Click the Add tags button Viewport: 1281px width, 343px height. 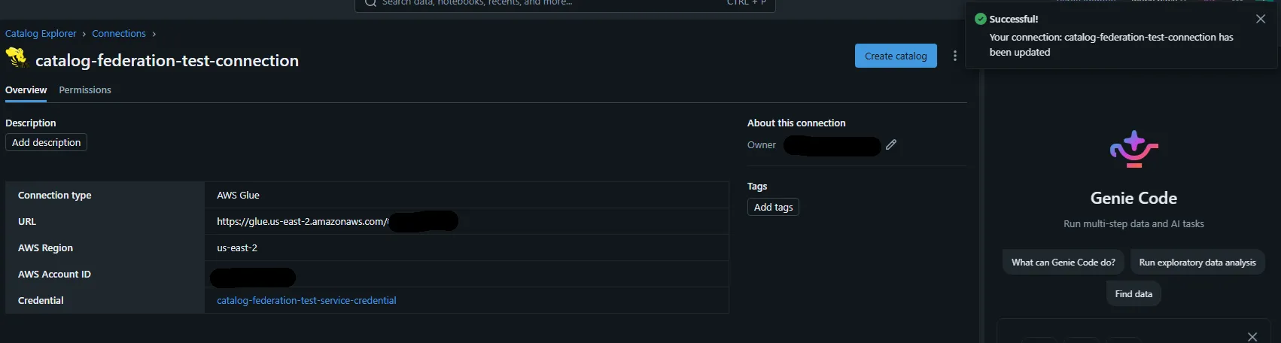pos(773,208)
